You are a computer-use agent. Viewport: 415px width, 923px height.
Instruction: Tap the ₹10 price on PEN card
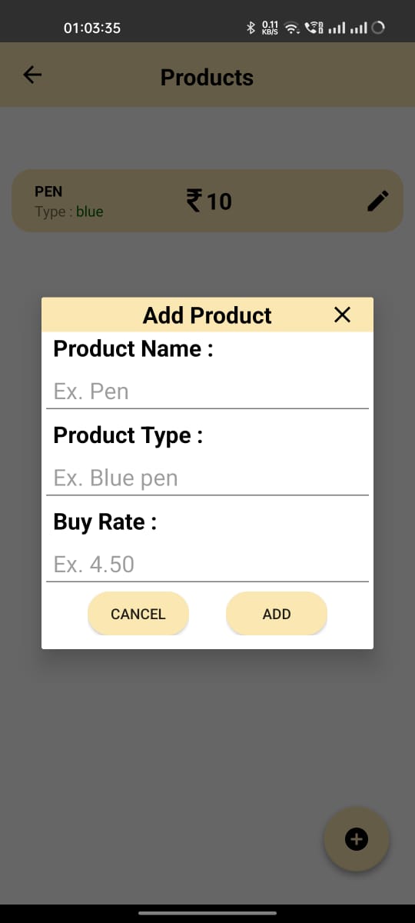pyautogui.click(x=209, y=202)
